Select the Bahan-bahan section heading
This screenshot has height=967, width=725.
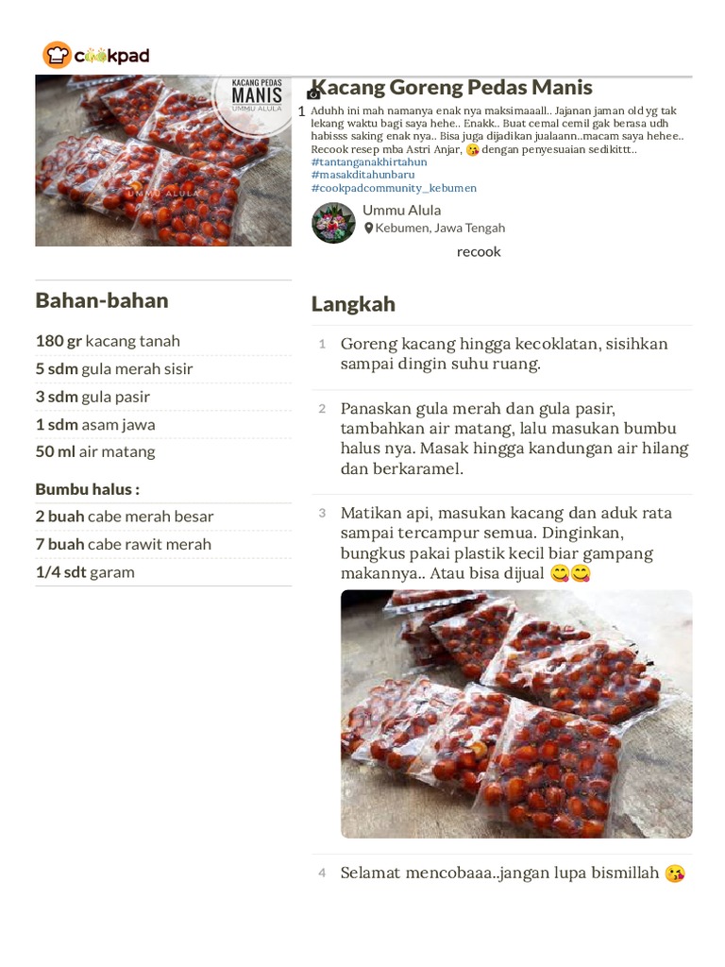coord(102,300)
